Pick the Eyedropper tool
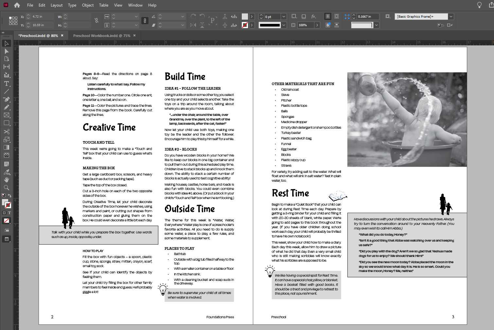 click(6, 172)
